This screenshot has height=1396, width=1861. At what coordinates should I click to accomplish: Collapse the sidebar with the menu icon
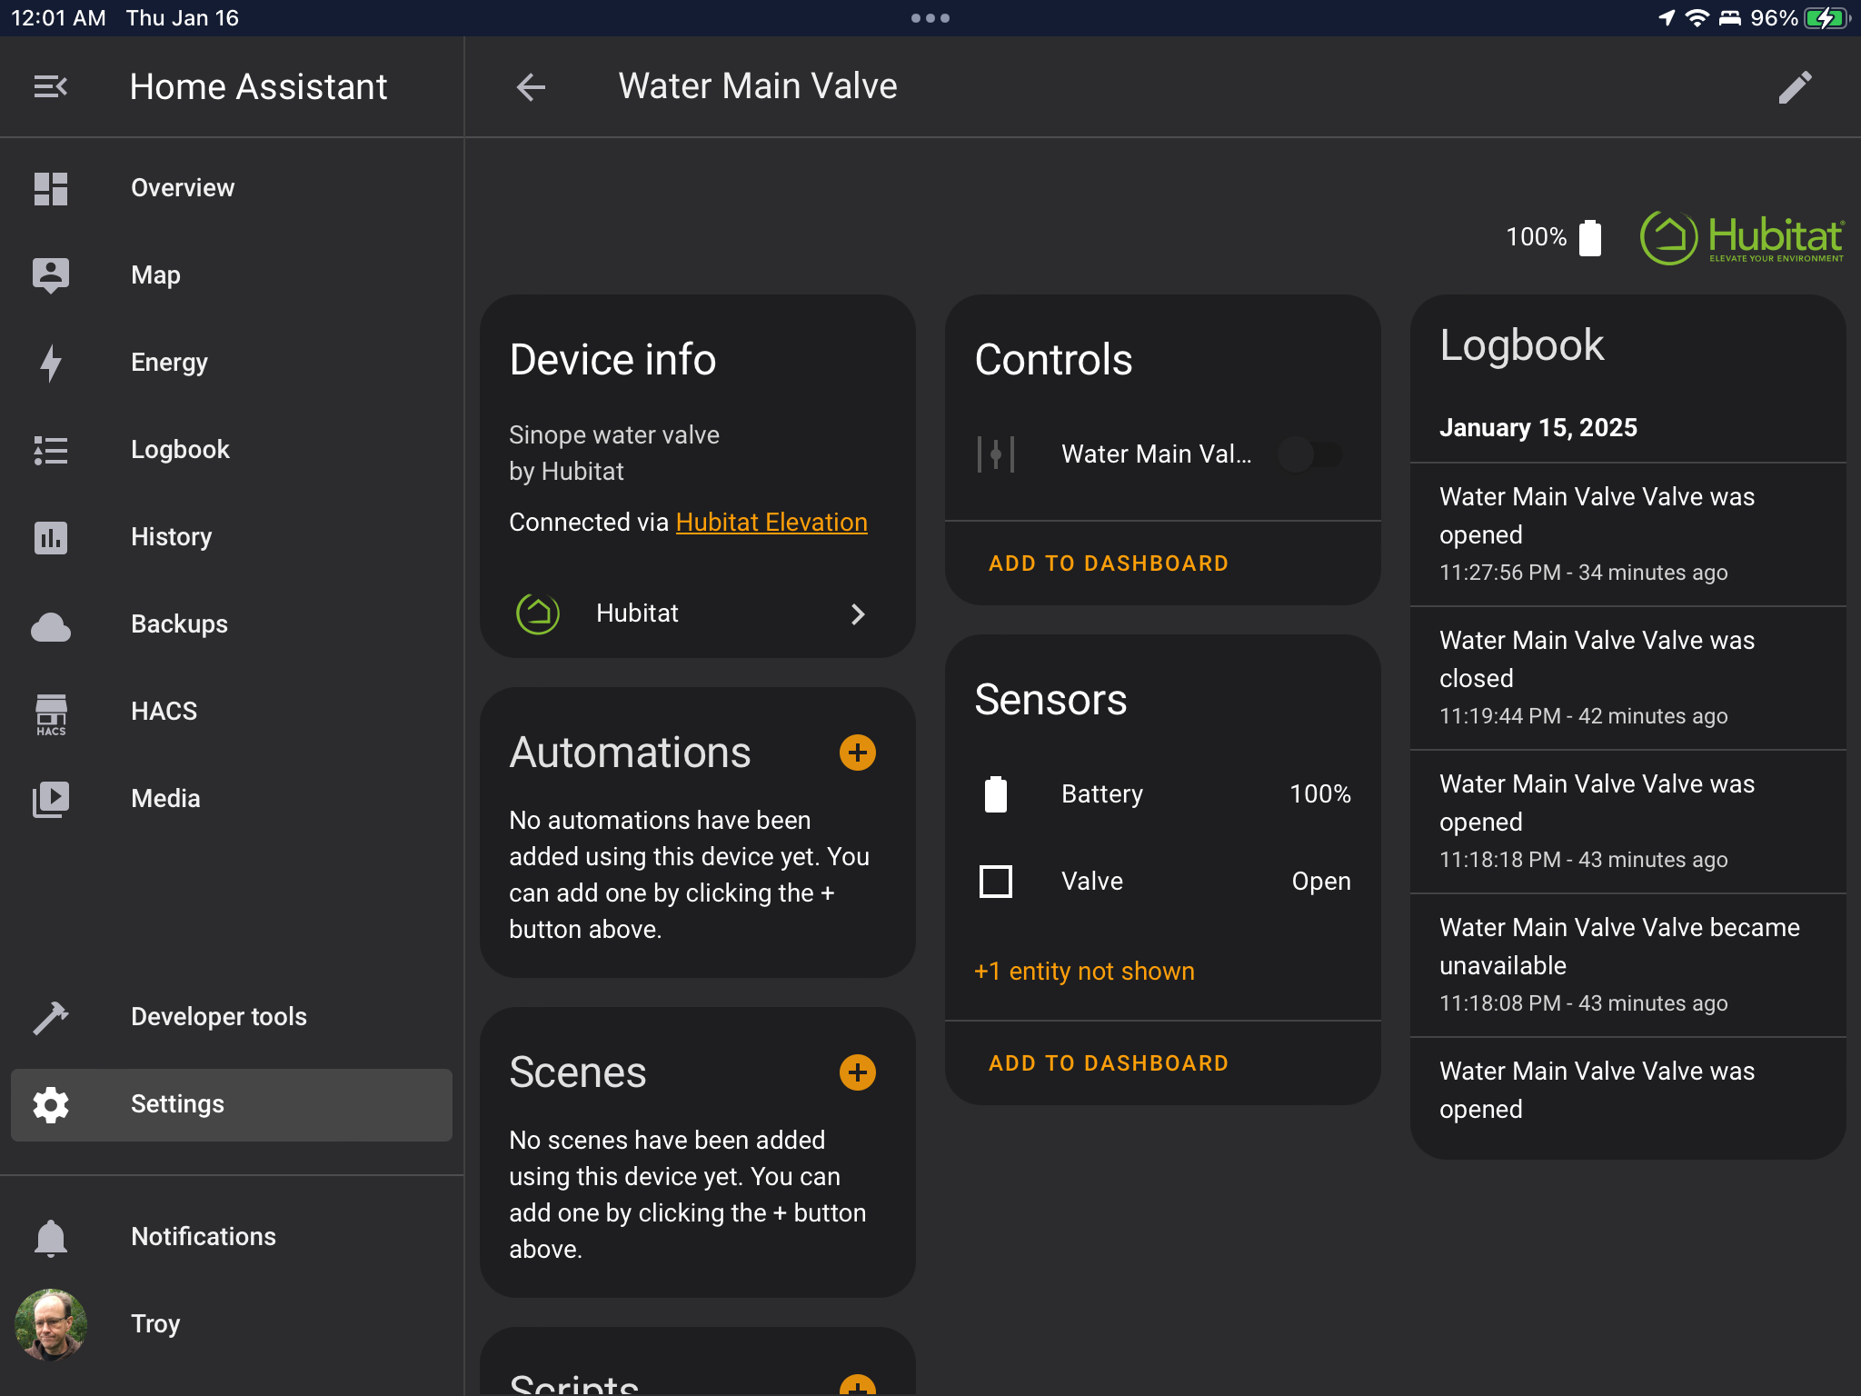coord(51,86)
